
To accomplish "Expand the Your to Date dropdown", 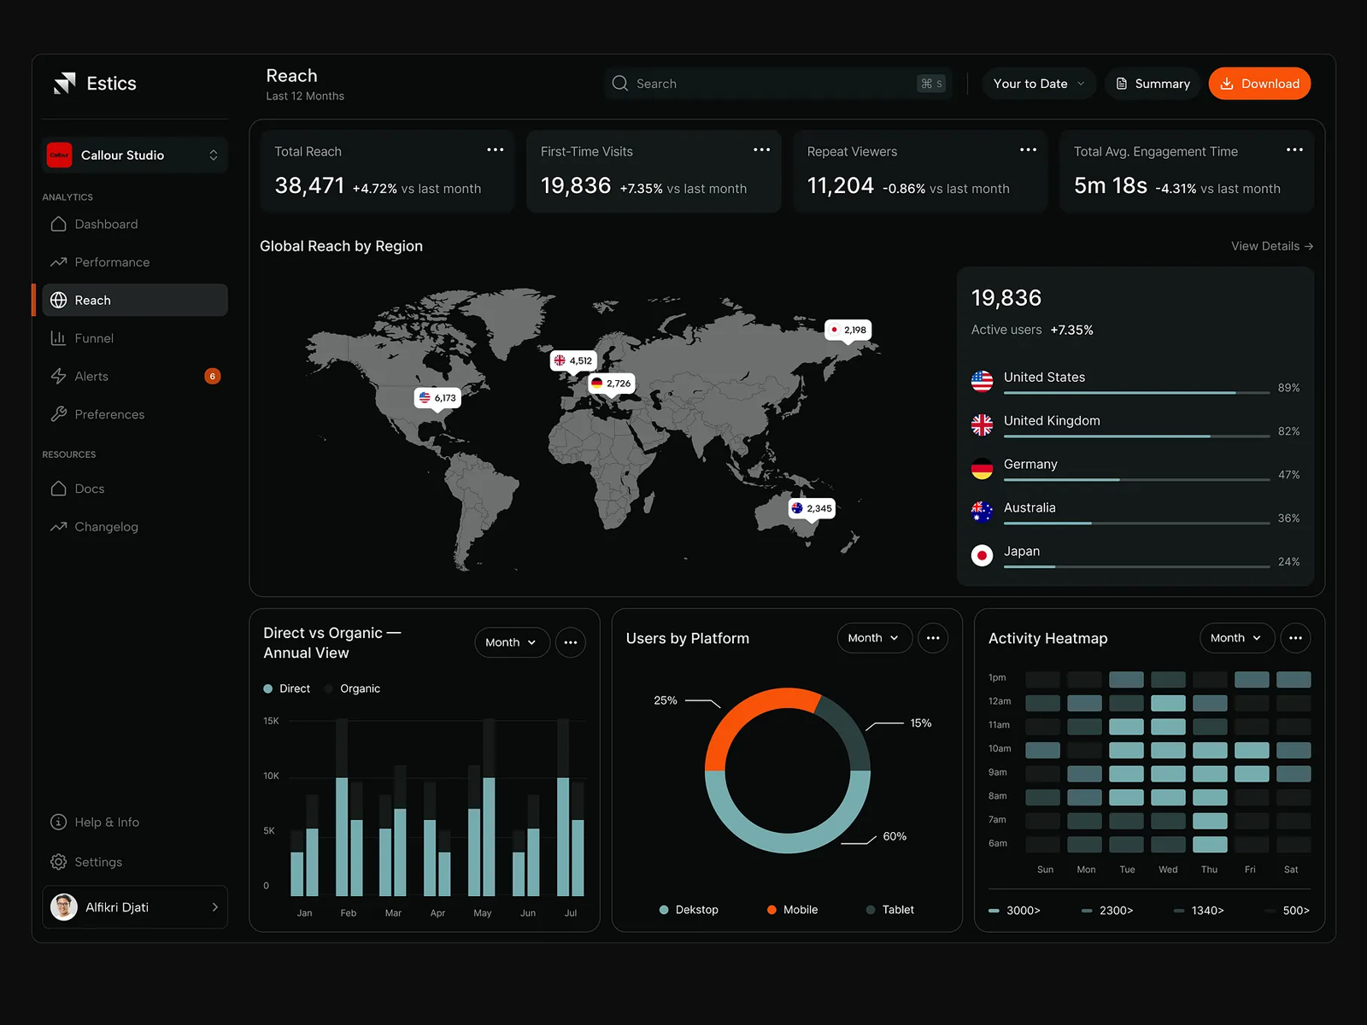I will pos(1039,84).
